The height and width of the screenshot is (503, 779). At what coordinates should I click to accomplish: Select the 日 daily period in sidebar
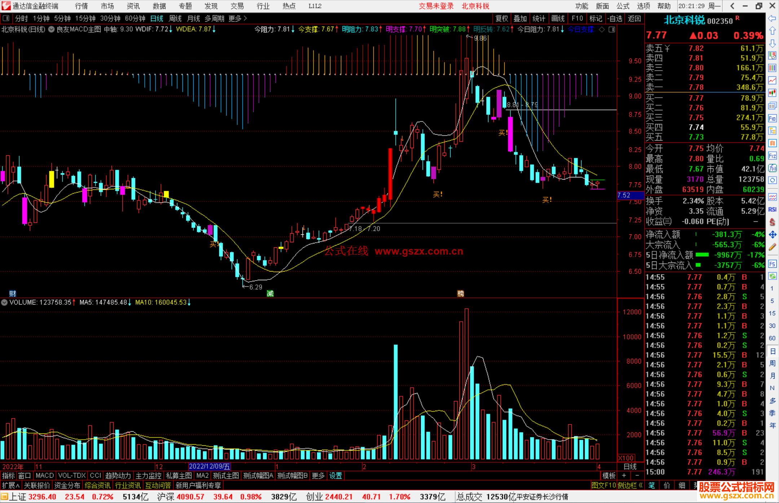point(772,351)
